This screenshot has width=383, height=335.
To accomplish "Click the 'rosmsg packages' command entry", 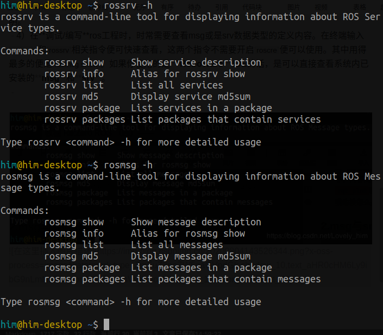I will (85, 279).
